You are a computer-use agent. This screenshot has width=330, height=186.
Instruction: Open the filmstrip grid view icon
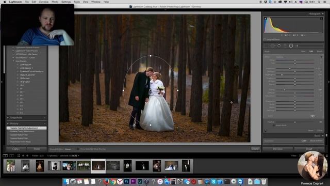point(19,156)
